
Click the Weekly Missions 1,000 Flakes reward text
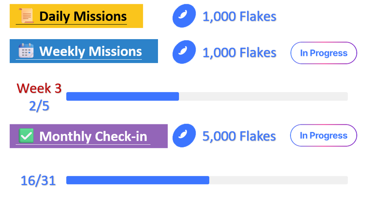[x=239, y=53]
